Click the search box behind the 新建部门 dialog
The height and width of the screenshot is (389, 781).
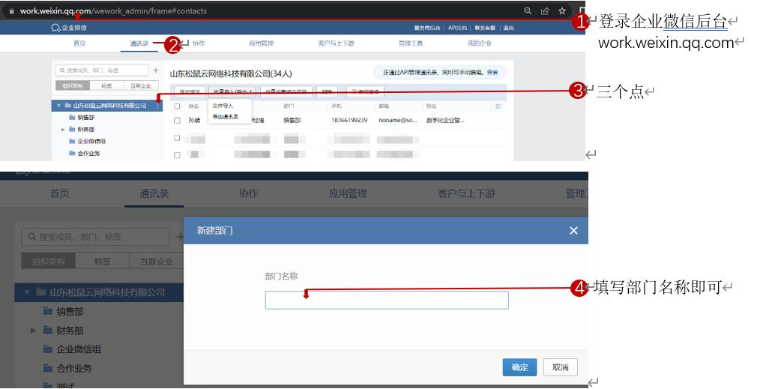[x=95, y=237]
